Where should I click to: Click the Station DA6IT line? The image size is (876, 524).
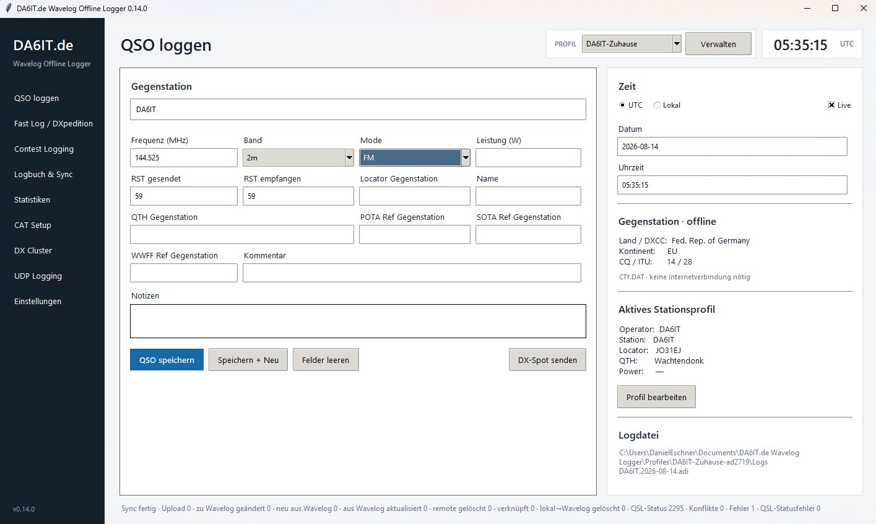646,340
